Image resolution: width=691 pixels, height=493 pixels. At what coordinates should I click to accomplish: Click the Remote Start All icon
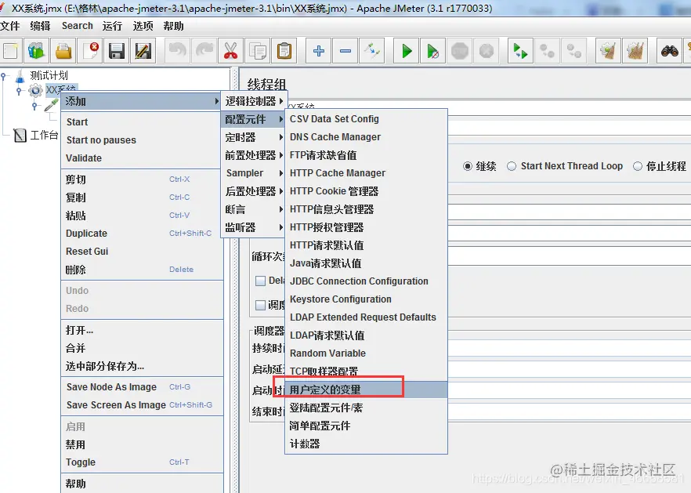[x=520, y=51]
